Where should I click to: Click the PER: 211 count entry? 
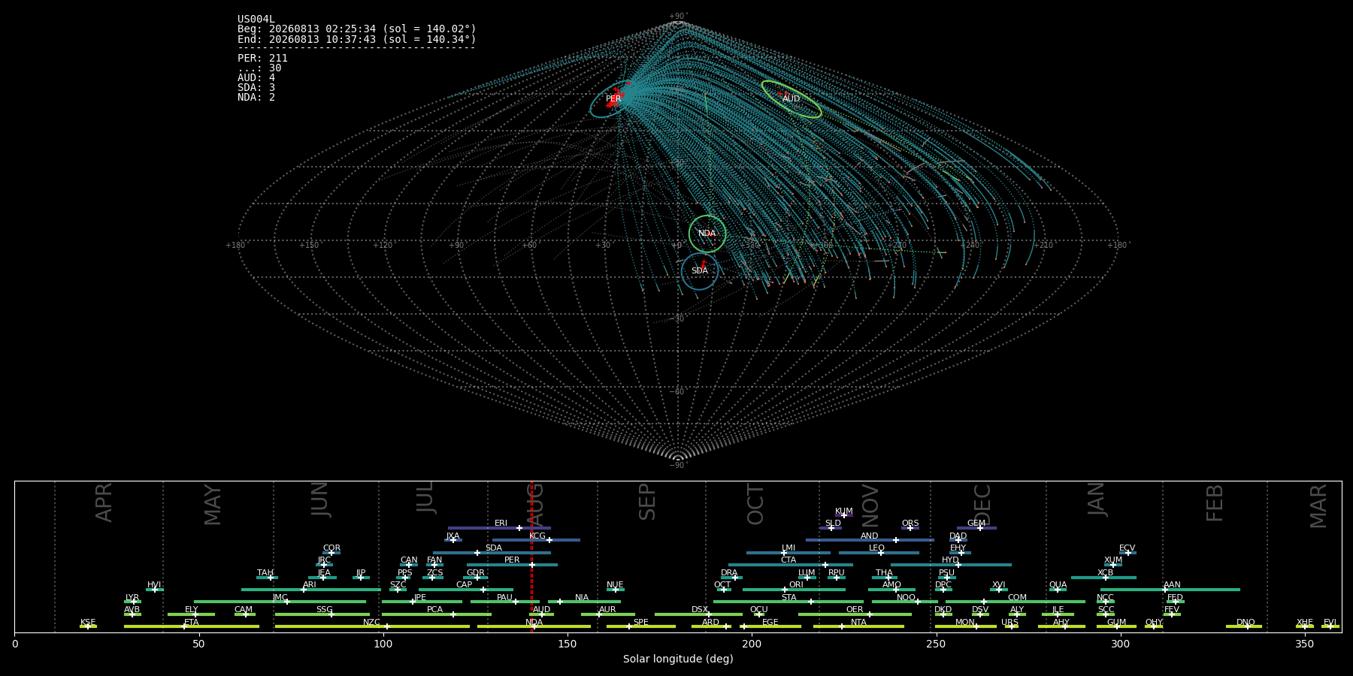point(262,58)
